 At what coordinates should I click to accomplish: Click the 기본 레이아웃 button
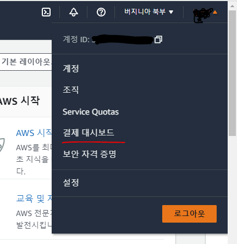[x=26, y=62]
